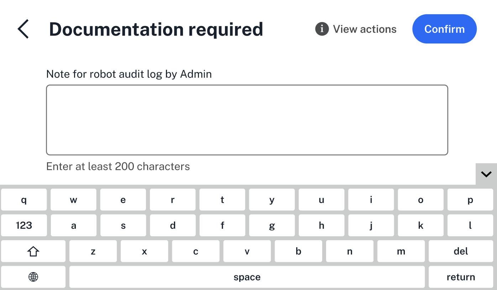The width and height of the screenshot is (497, 290).
Task: Tap the d key
Action: tap(173, 225)
